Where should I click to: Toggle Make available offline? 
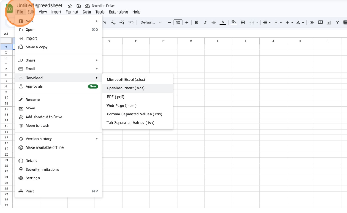(59, 147)
